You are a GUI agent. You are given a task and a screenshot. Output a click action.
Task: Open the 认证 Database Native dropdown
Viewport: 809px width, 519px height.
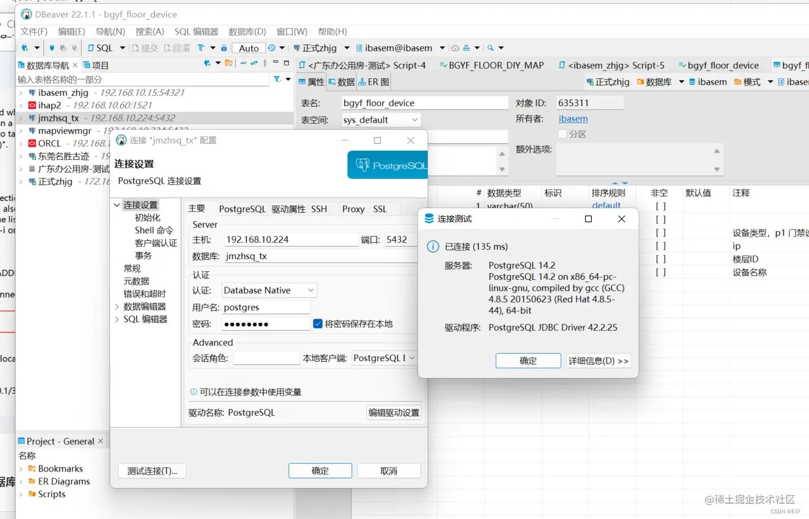click(269, 290)
